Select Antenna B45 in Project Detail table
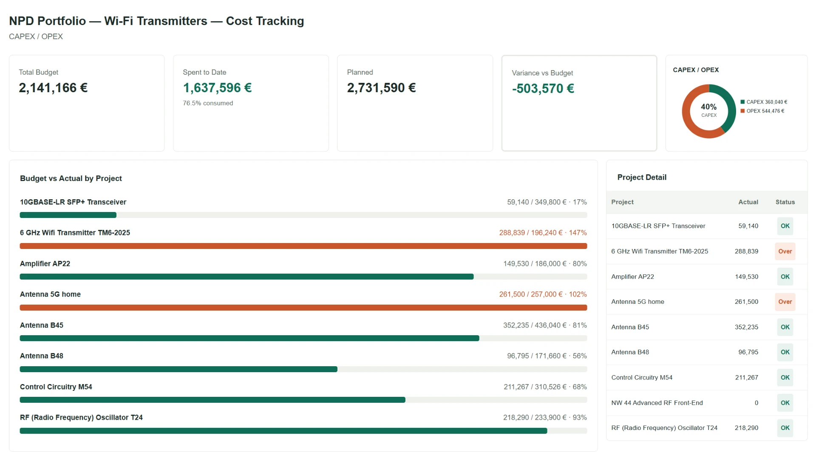This screenshot has width=816, height=458. 707,327
